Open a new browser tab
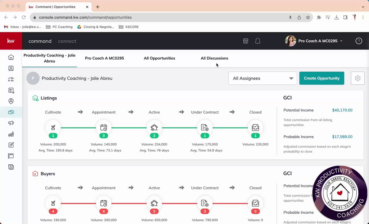369x224 pixels. click(x=98, y=7)
